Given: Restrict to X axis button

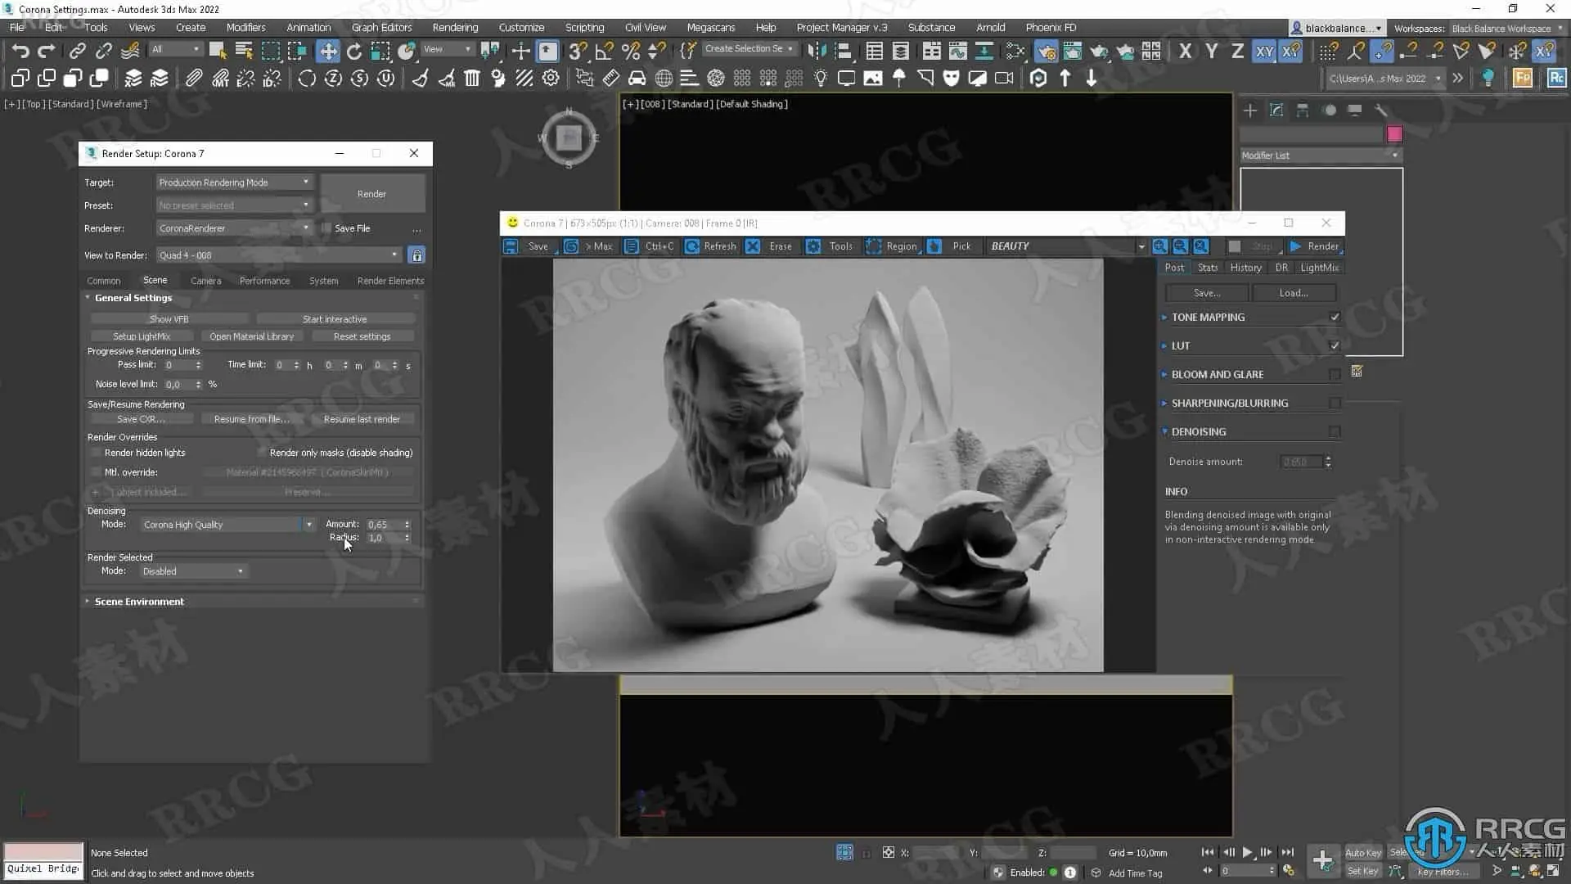Looking at the screenshot, I should click(x=1185, y=52).
